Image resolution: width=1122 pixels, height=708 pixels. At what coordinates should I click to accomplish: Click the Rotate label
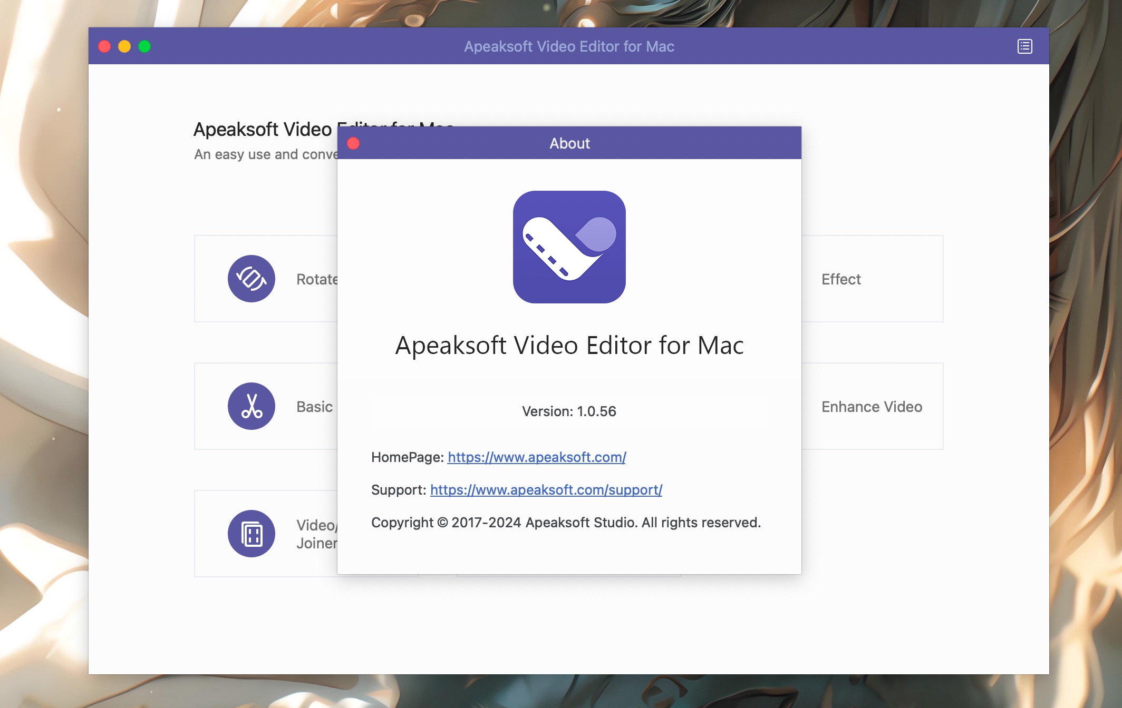click(317, 279)
